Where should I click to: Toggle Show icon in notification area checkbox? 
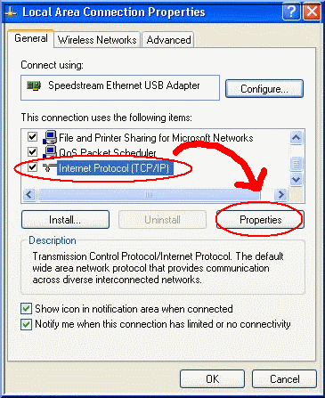26,309
